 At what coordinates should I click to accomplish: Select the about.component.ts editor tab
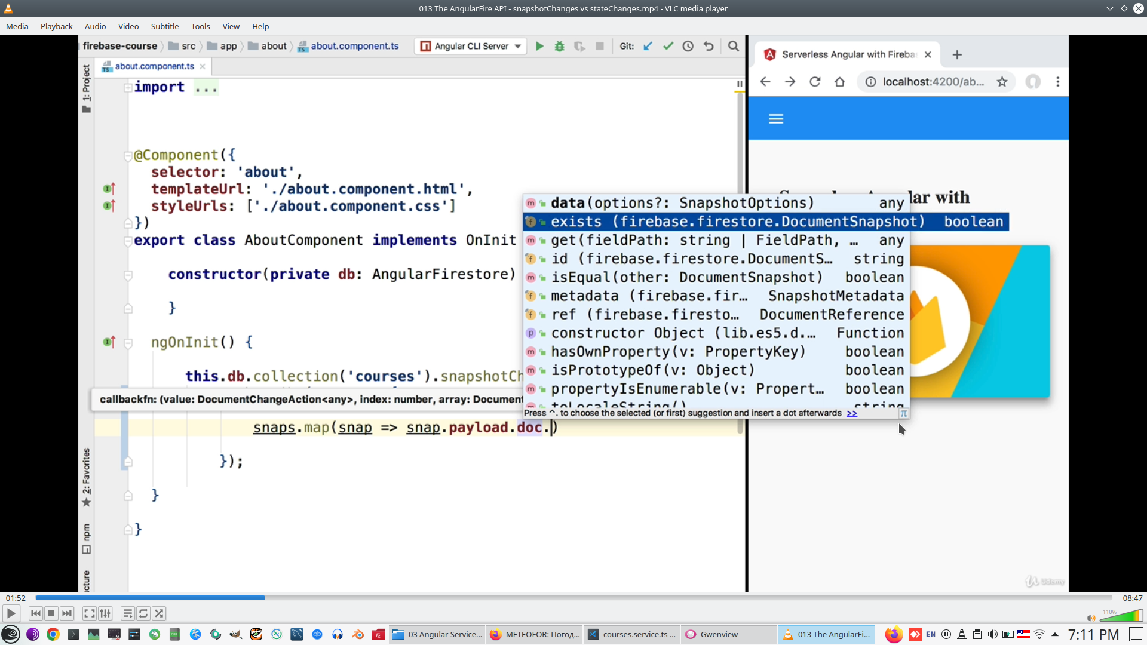(x=154, y=66)
